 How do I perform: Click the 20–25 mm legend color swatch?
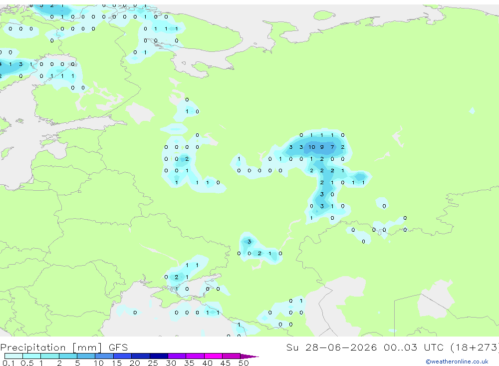coord(140,356)
